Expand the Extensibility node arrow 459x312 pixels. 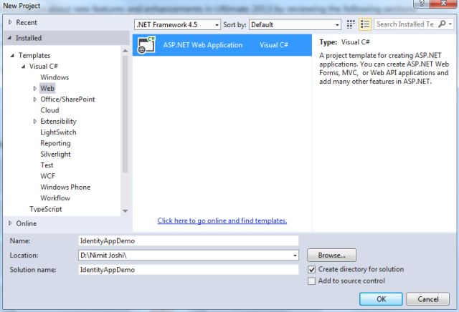point(35,121)
